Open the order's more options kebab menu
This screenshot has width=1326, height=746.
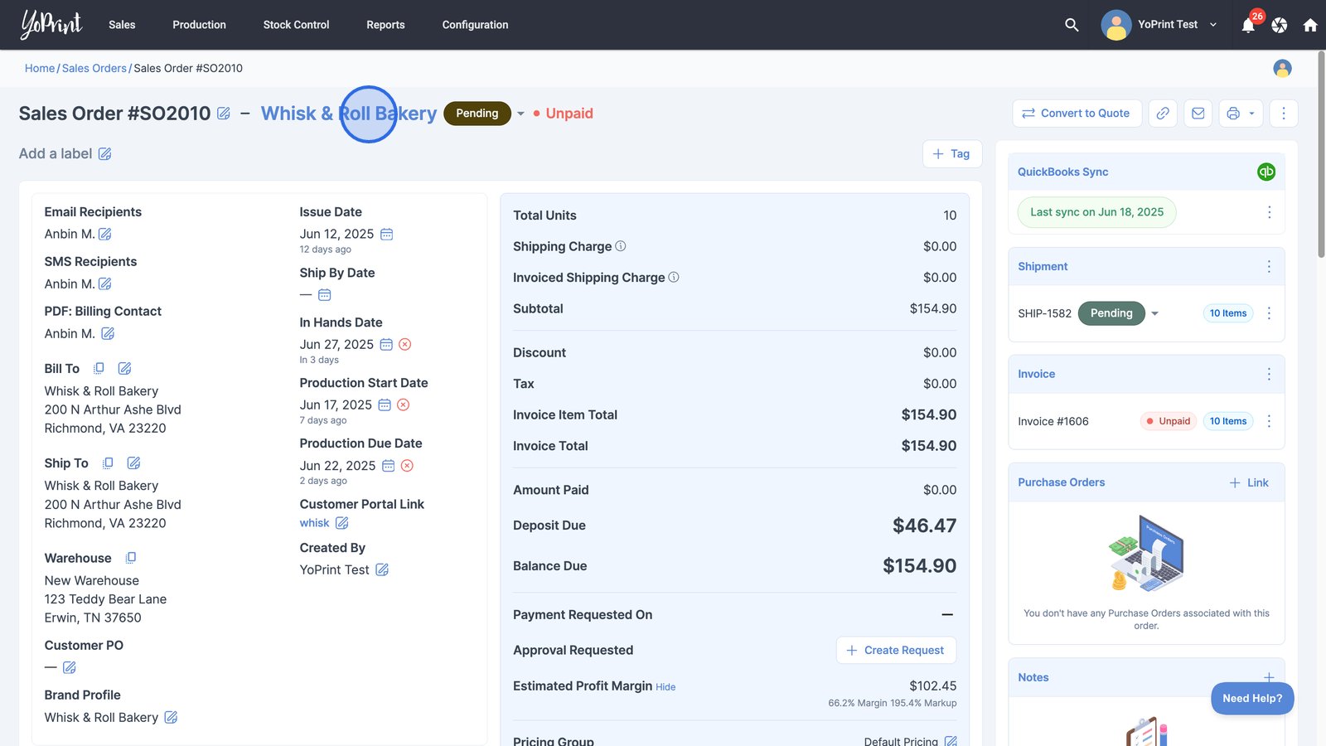click(x=1284, y=114)
